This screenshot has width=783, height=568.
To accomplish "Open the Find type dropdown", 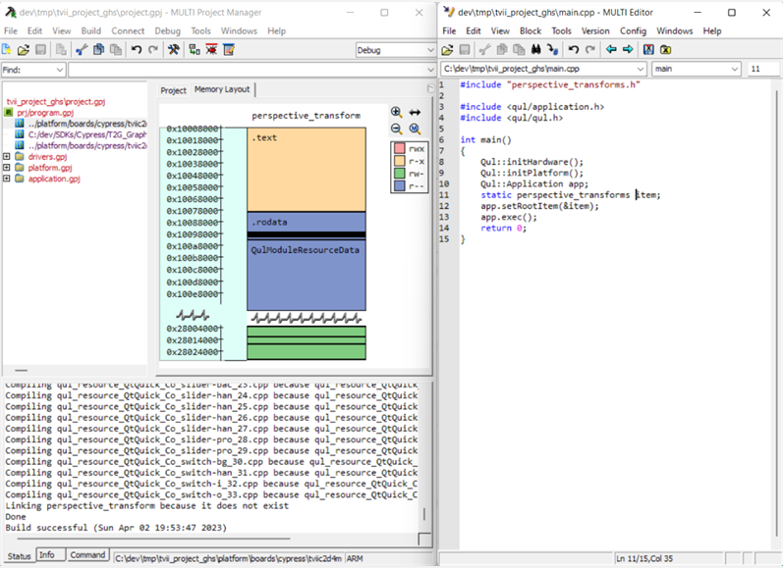I will (x=59, y=70).
